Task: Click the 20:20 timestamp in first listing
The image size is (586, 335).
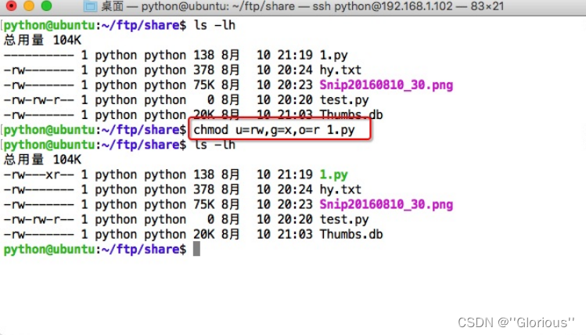Action: point(295,100)
